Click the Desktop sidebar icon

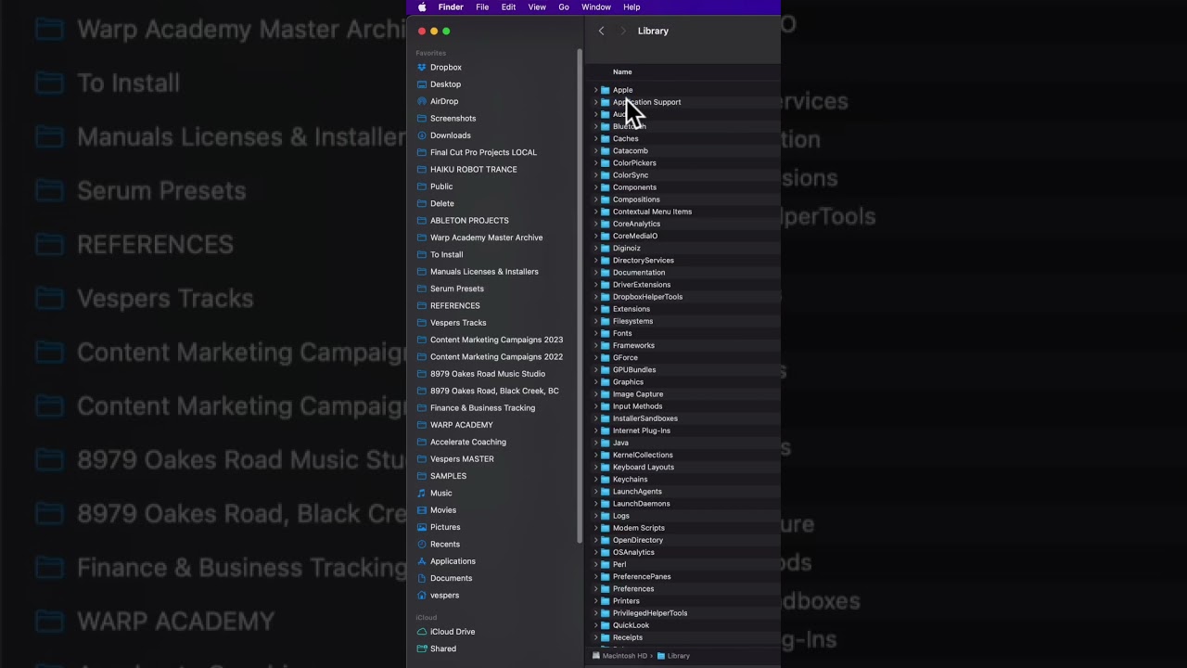[x=422, y=84]
